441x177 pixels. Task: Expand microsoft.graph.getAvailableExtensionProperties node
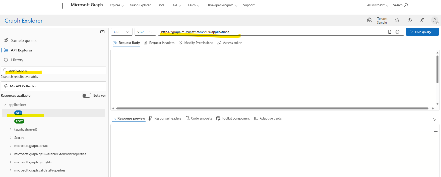[x=11, y=154]
